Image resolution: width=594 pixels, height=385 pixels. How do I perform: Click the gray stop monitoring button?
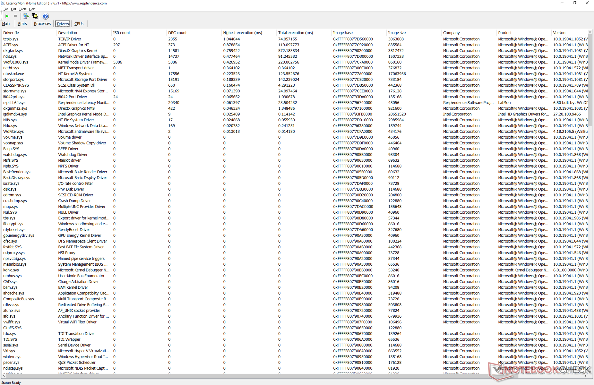point(15,16)
